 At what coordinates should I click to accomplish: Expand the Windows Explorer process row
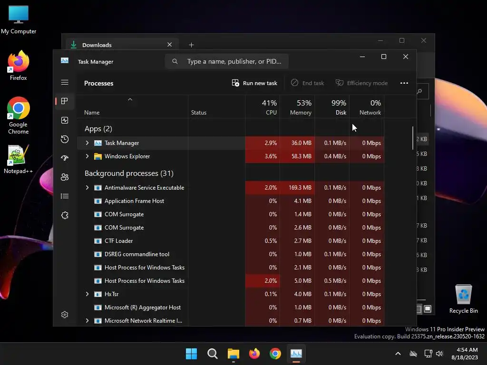click(x=87, y=156)
